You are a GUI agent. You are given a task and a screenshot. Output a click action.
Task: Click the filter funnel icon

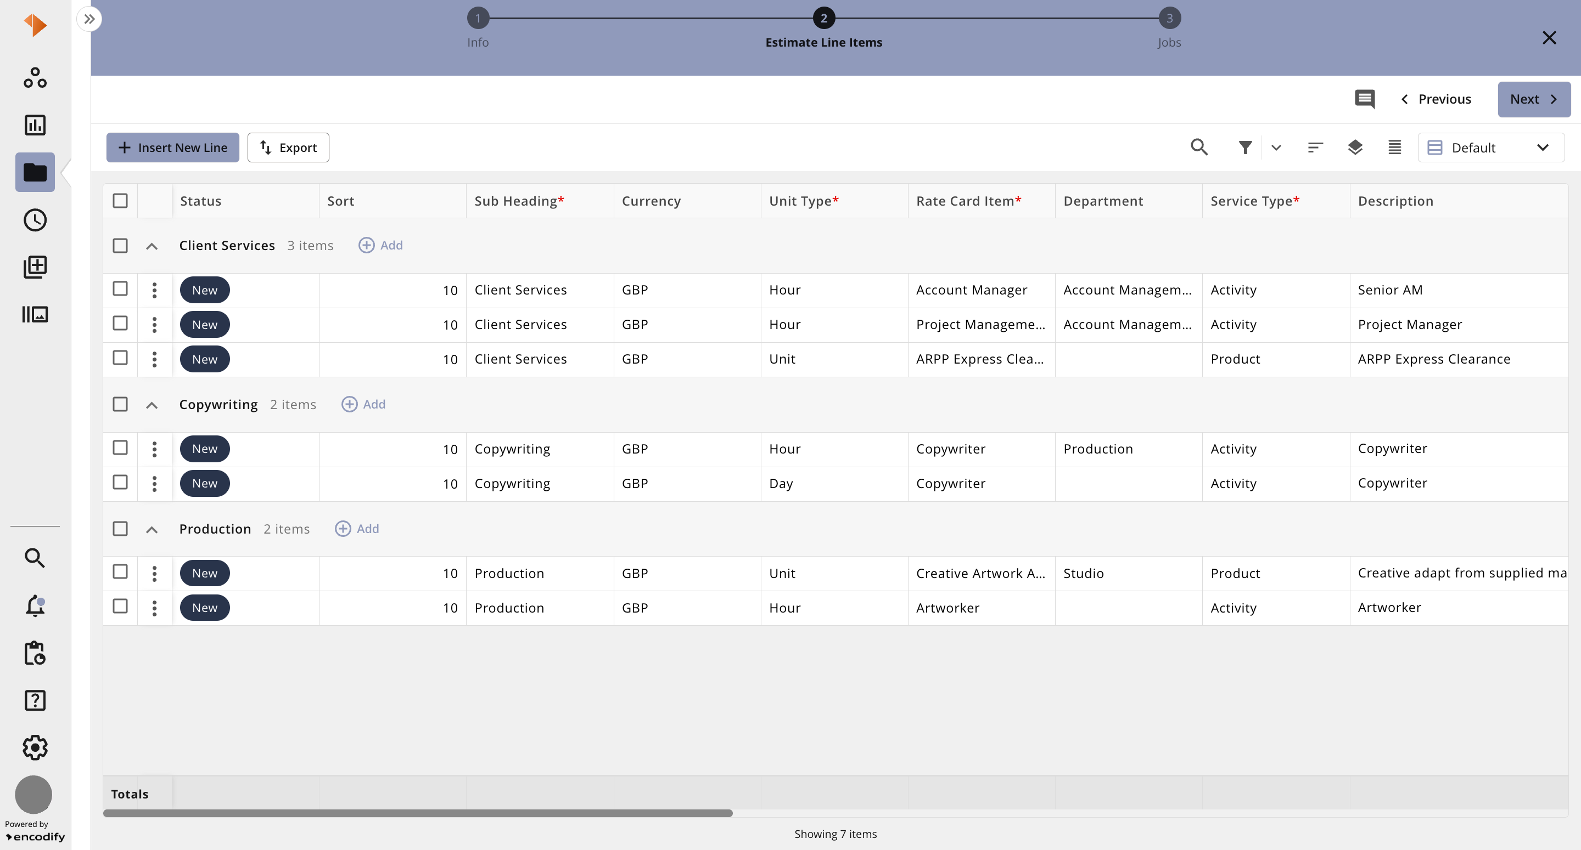tap(1244, 148)
